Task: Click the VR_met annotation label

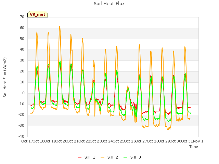Action: pyautogui.click(x=38, y=14)
